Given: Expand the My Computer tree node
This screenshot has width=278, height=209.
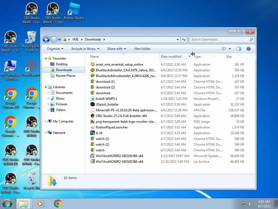Looking at the screenshot, I should tap(46, 121).
